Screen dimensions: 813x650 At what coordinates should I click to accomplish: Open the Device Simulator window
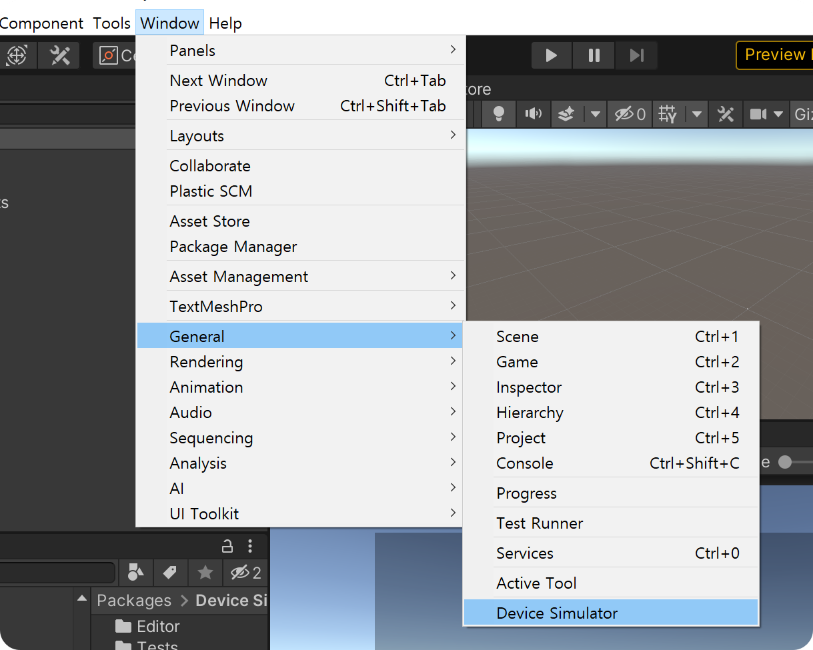point(611,613)
